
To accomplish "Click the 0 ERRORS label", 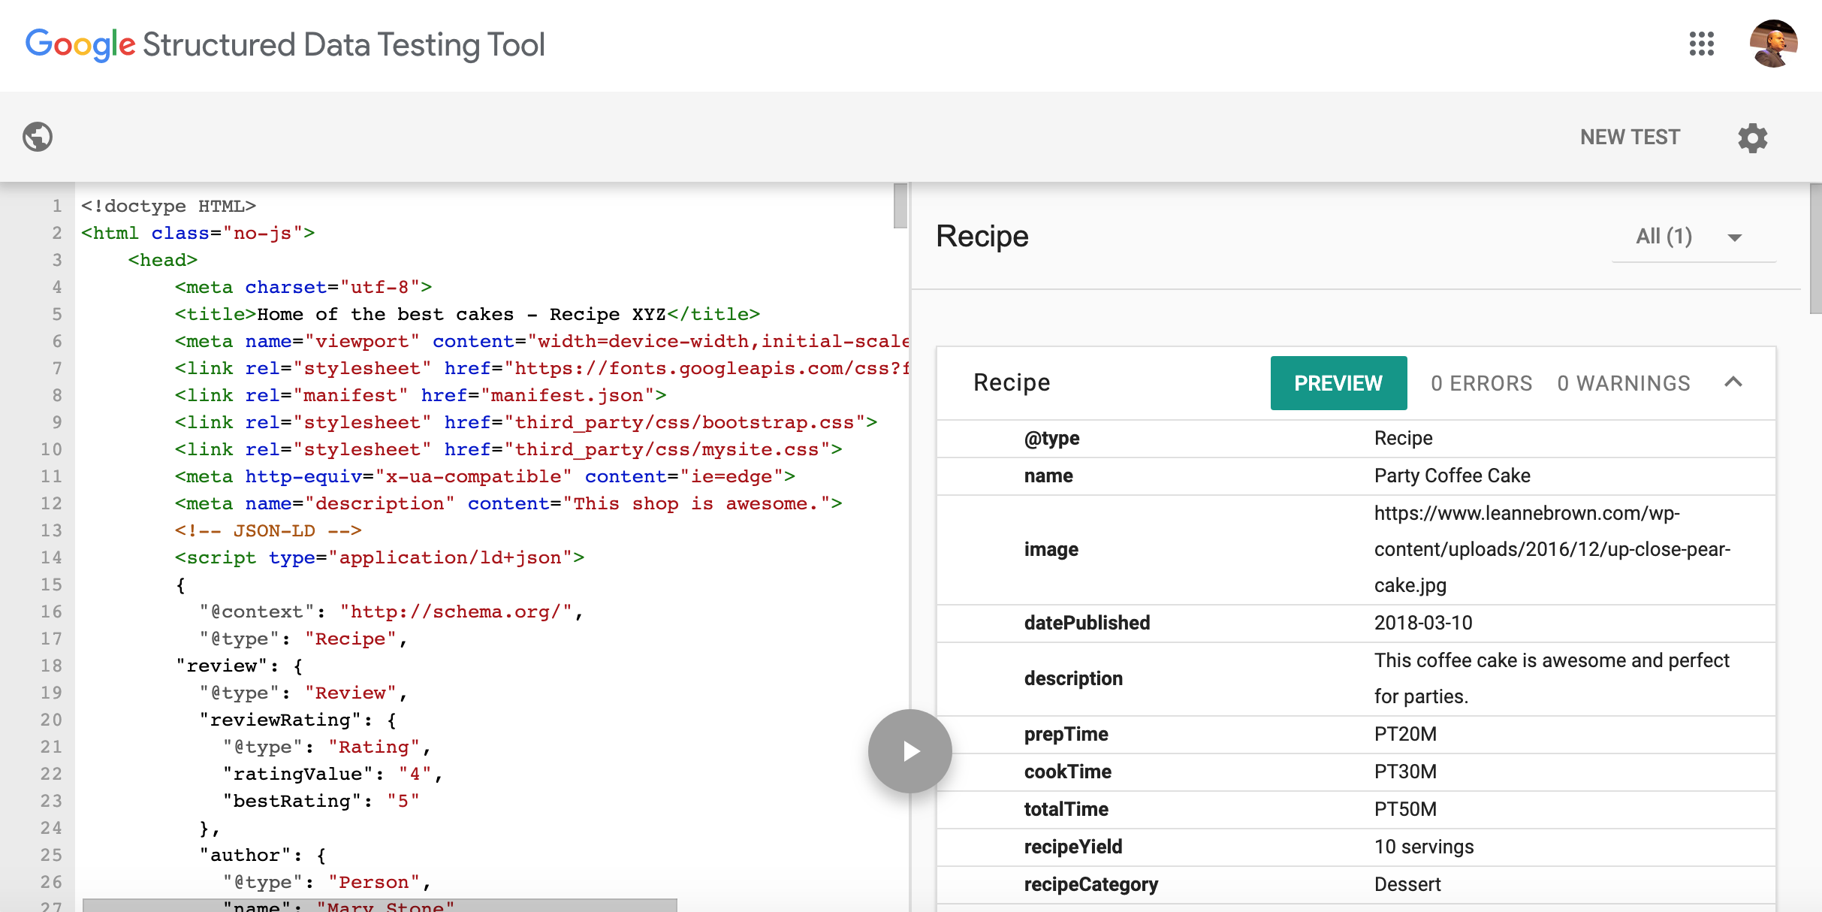I will click(x=1481, y=383).
